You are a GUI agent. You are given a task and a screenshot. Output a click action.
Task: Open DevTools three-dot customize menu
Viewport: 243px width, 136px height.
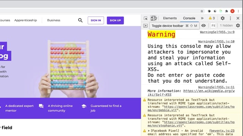230,18
